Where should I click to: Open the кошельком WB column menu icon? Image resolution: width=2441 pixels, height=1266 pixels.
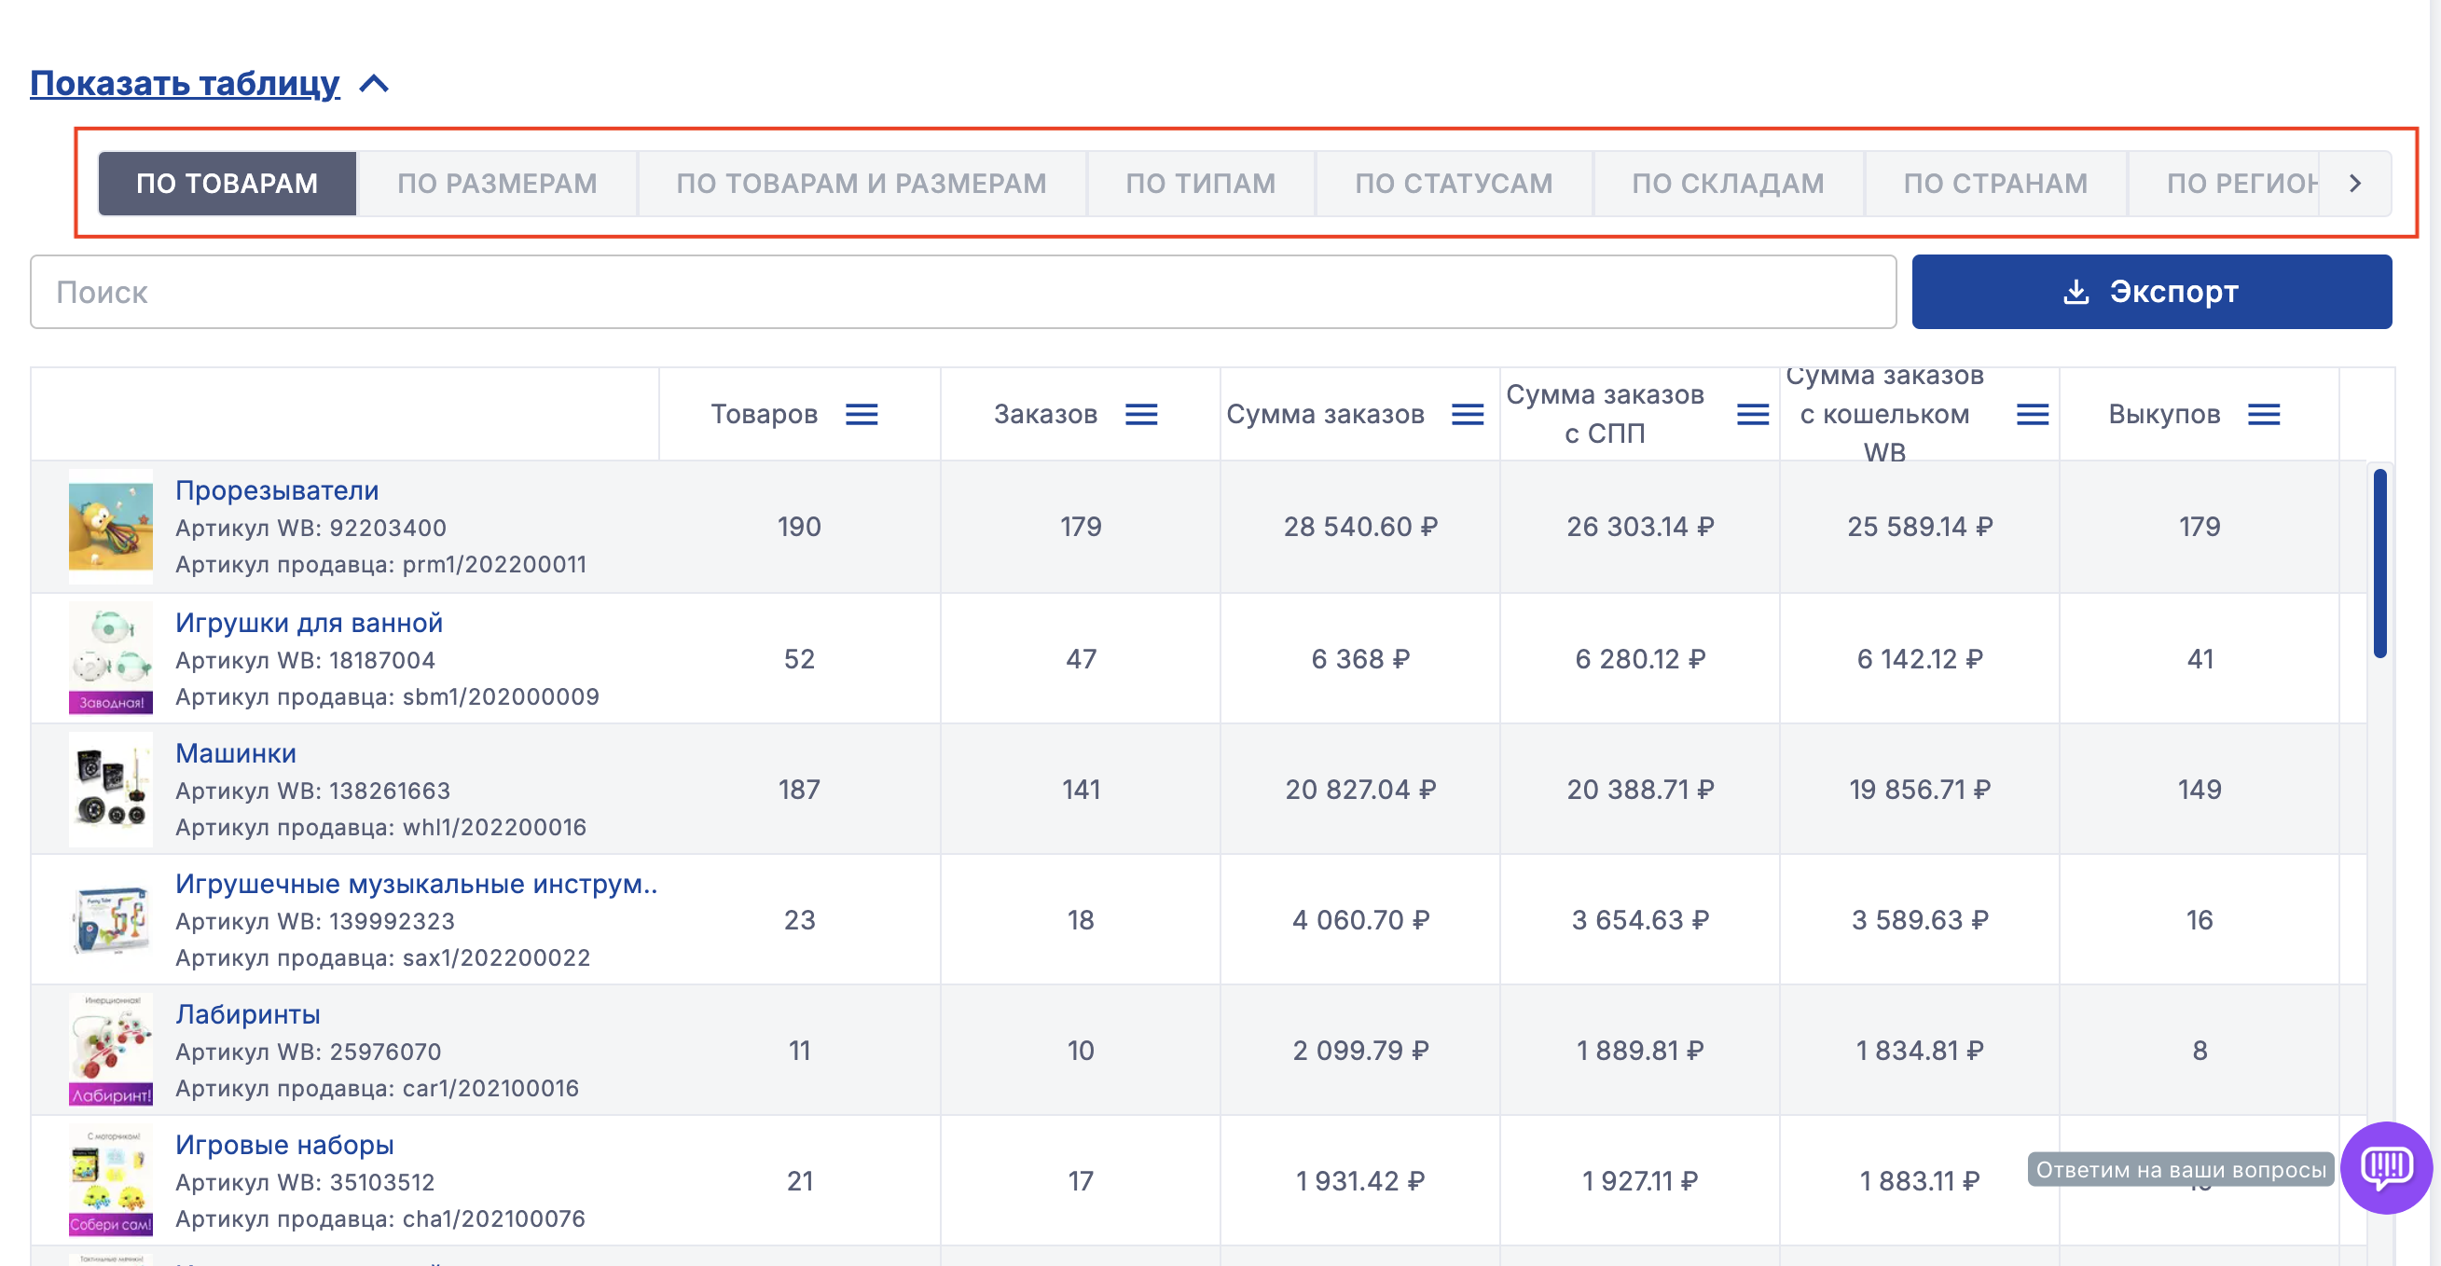[x=2032, y=414]
